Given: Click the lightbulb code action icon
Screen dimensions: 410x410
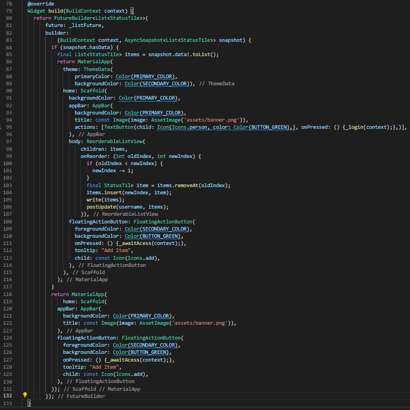Looking at the screenshot, I should pyautogui.click(x=25, y=395).
